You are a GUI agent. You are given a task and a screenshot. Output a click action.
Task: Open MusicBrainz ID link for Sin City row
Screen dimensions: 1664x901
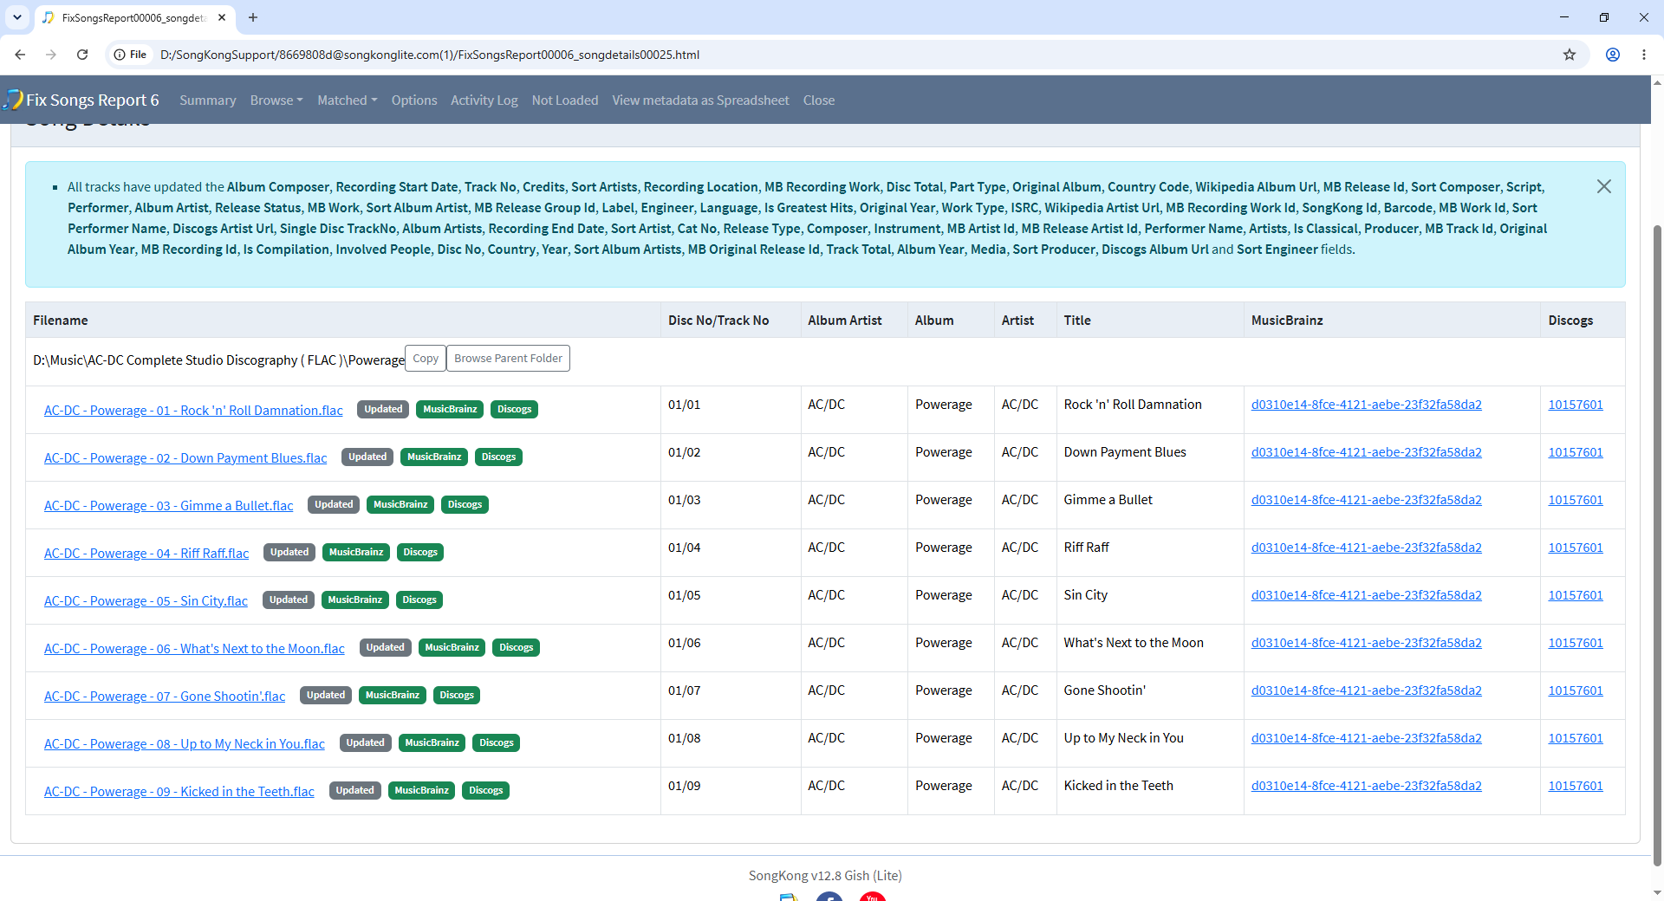pos(1367,595)
